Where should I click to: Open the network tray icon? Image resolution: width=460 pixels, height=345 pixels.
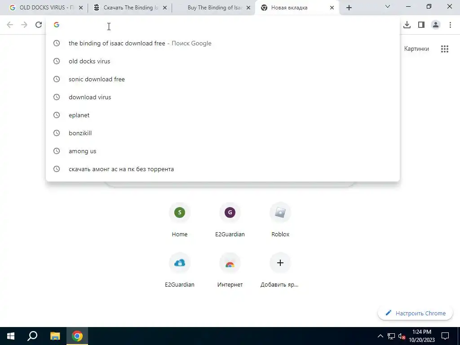click(391, 336)
